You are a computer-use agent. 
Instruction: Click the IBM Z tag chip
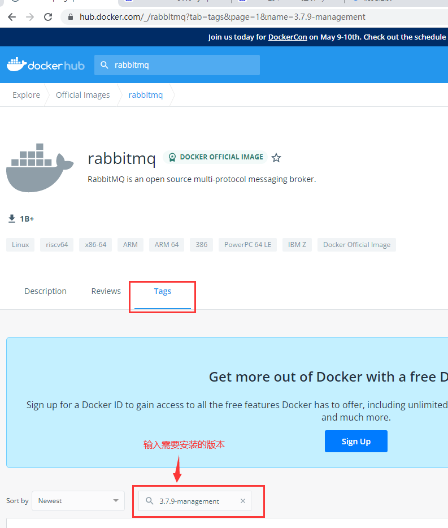point(297,244)
